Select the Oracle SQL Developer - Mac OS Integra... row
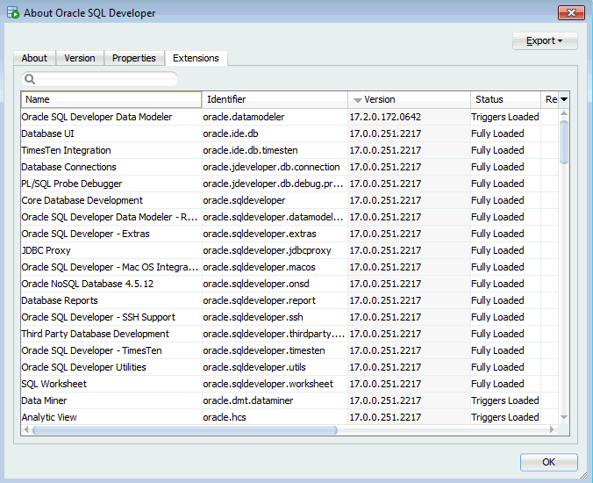 pos(289,267)
